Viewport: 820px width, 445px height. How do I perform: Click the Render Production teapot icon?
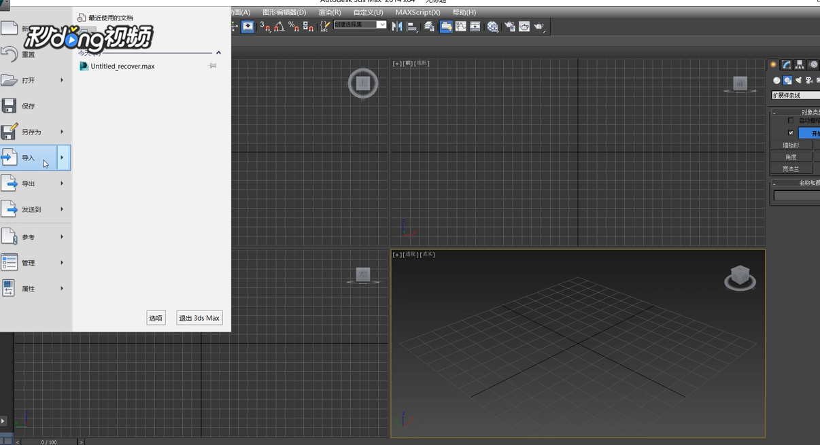(539, 26)
